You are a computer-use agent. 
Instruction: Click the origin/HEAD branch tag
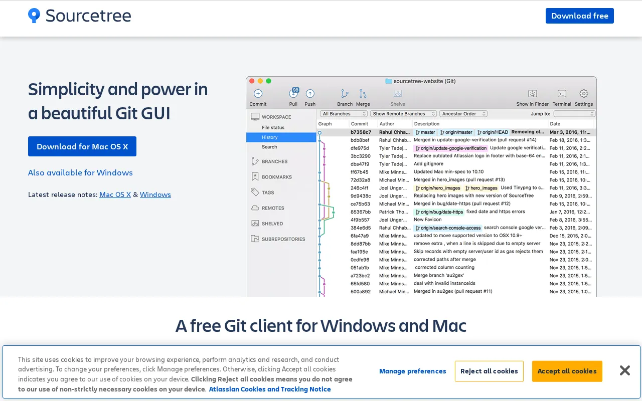pyautogui.click(x=493, y=132)
